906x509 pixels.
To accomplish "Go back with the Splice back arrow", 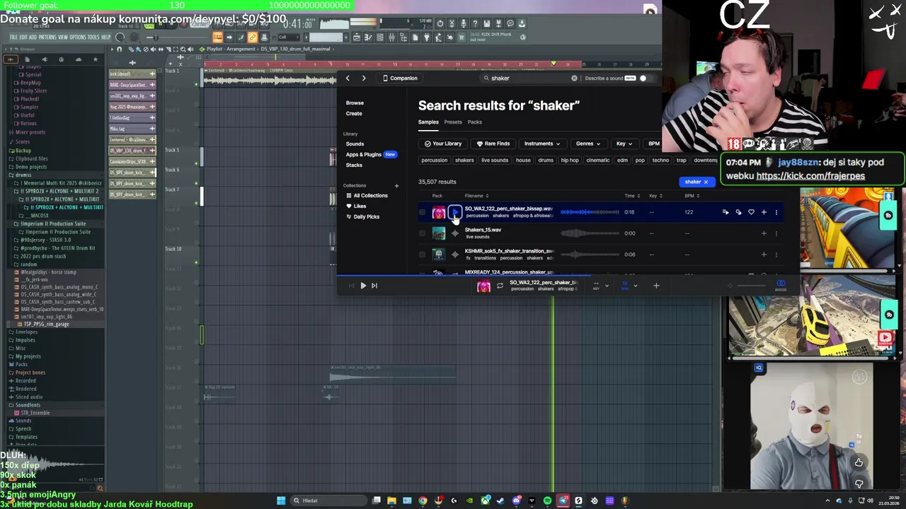I will (348, 78).
